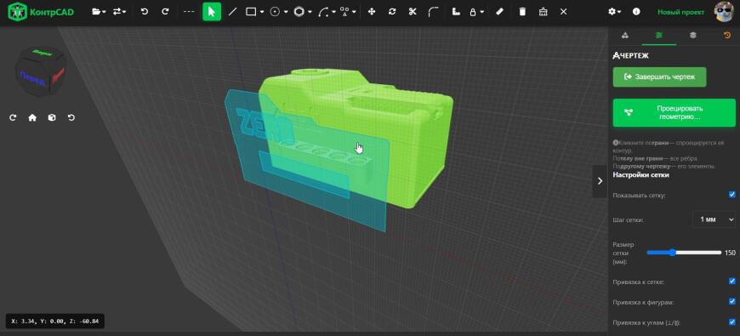This screenshot has width=740, height=336.
Task: Click the icon between trash and X
Action: 543,12
